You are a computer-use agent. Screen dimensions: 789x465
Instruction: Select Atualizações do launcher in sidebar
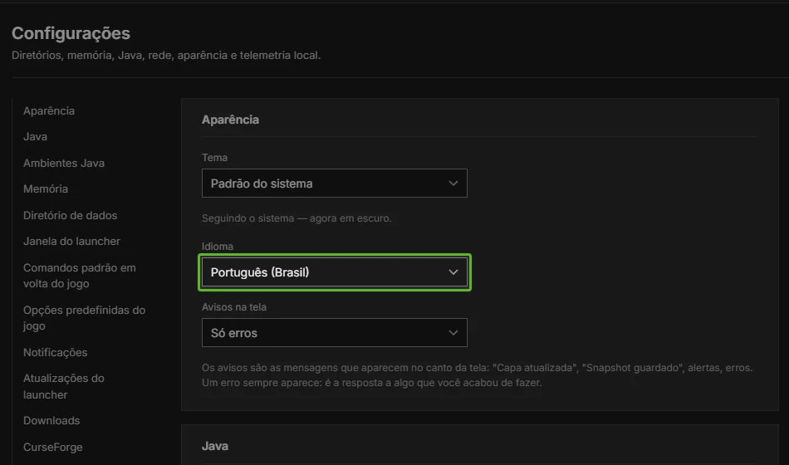tap(63, 386)
